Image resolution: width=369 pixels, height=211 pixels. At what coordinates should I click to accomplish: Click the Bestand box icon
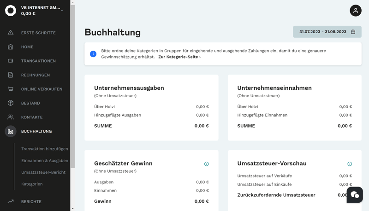(11, 103)
